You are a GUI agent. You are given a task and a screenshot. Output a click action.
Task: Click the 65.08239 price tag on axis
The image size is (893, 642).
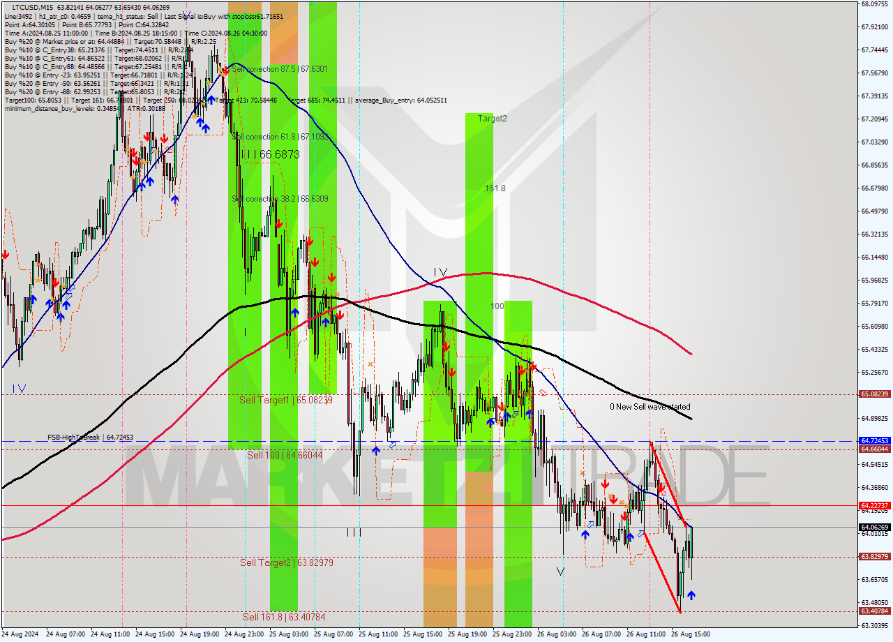coord(875,394)
